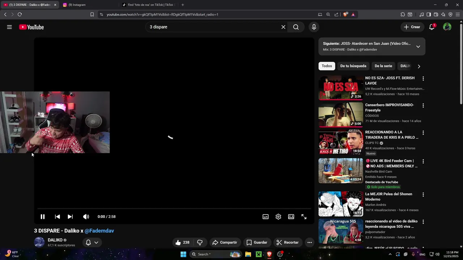Image resolution: width=463 pixels, height=260 pixels.
Task: Open options for KRIS R tiradera video
Action: [423, 133]
